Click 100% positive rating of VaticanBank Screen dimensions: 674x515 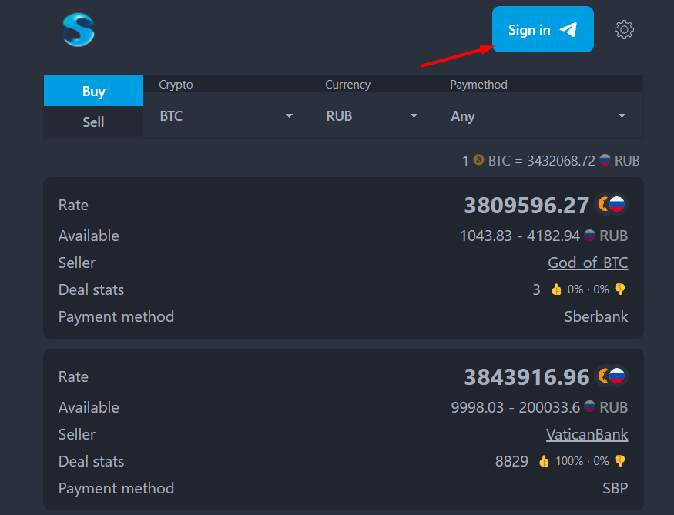569,461
